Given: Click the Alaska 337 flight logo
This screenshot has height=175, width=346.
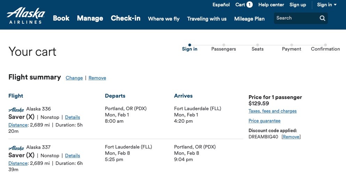Looking at the screenshot, I should coord(16,147).
